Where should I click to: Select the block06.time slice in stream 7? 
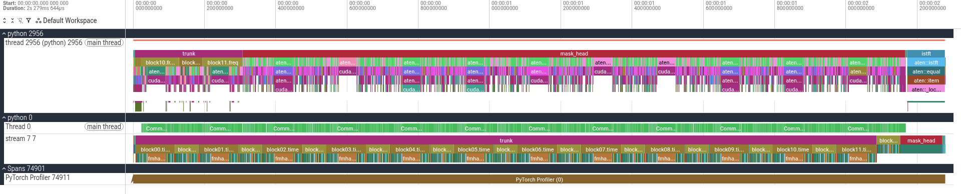538,149
